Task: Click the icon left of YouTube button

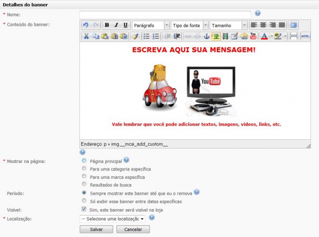Action: (244, 36)
